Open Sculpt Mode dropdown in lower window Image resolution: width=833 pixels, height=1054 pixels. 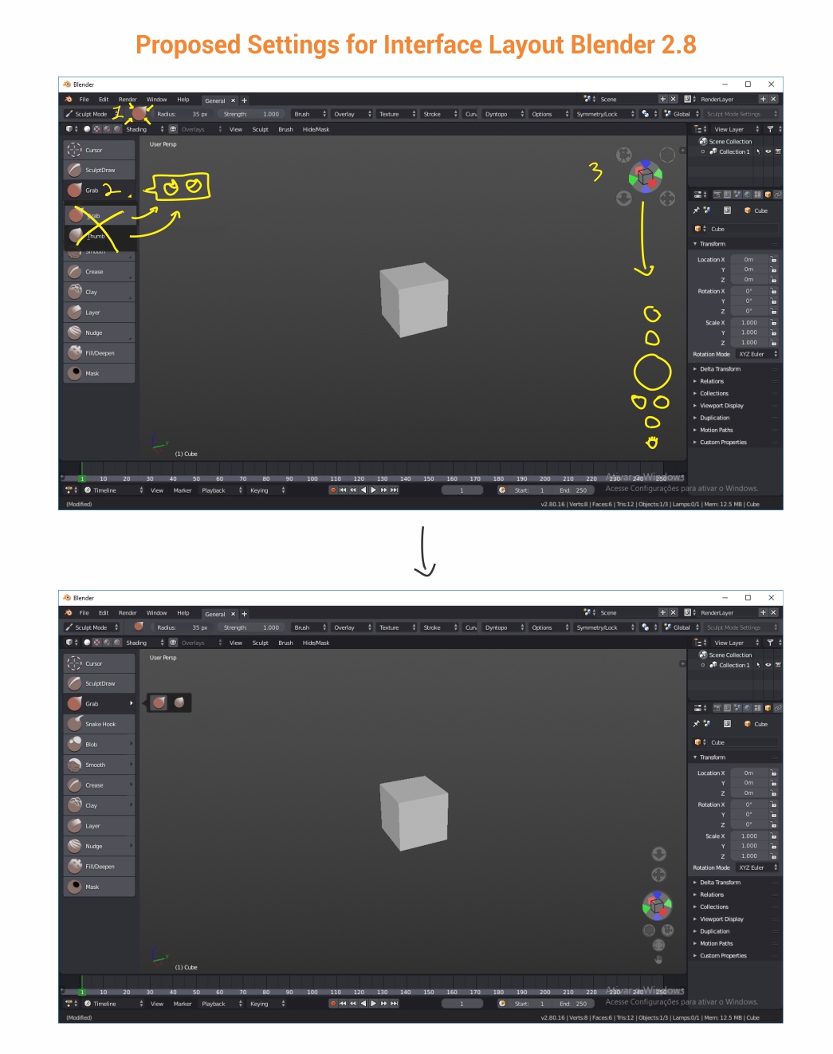click(x=92, y=627)
